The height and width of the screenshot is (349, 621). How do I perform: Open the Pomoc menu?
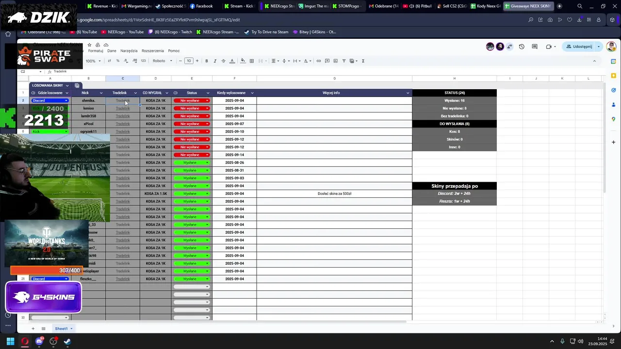pyautogui.click(x=174, y=51)
